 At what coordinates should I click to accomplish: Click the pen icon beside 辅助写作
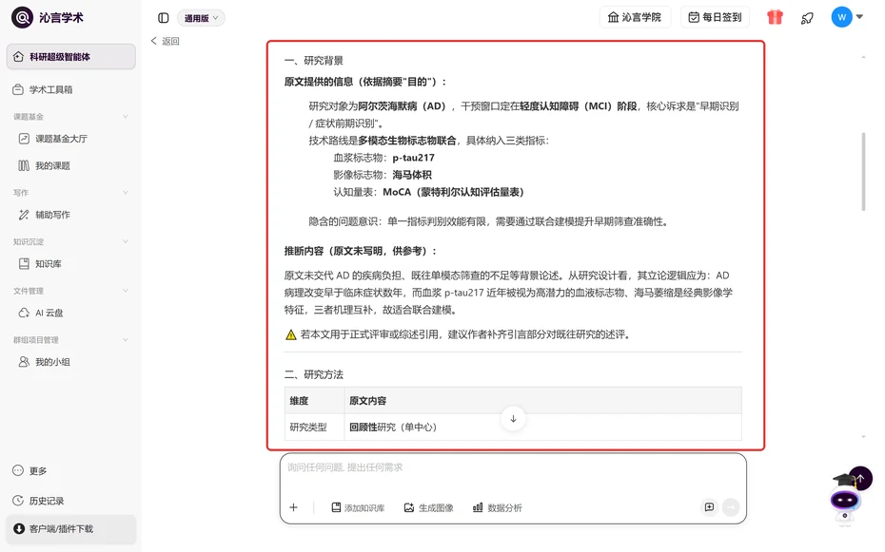tap(24, 215)
